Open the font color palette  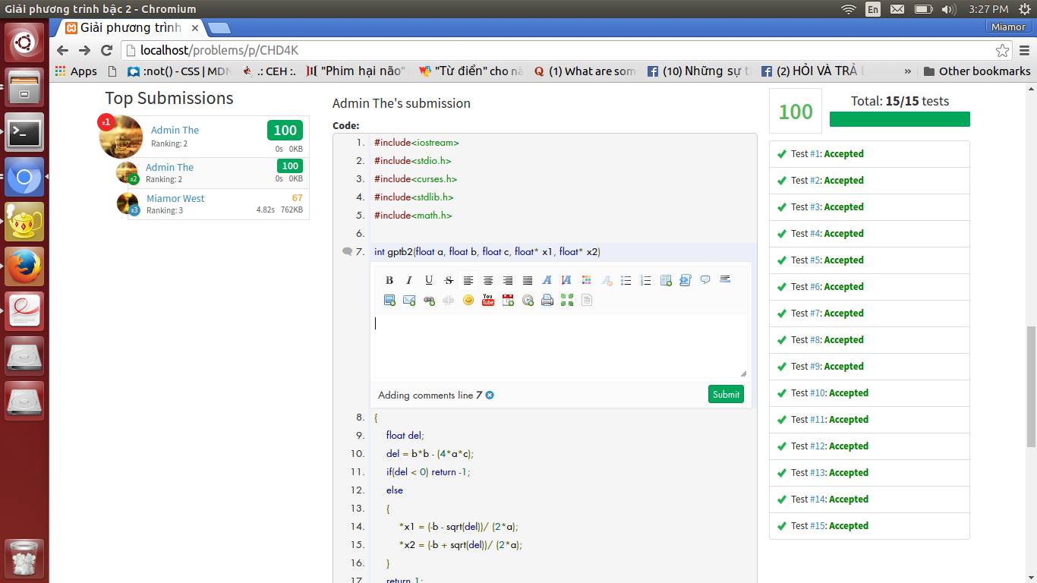[x=586, y=280]
